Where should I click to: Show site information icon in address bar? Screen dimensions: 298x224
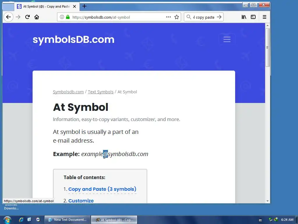(x=62, y=17)
